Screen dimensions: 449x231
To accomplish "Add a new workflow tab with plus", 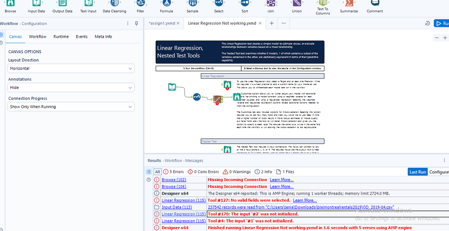I will click(272, 23).
